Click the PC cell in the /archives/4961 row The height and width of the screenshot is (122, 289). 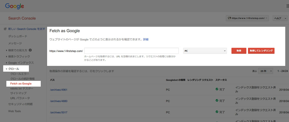[x=168, y=90]
